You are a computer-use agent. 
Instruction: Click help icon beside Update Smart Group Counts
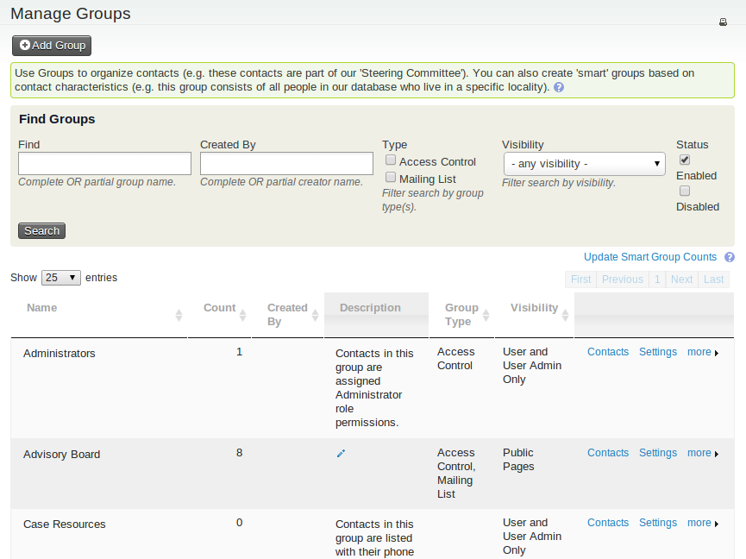pyautogui.click(x=730, y=257)
